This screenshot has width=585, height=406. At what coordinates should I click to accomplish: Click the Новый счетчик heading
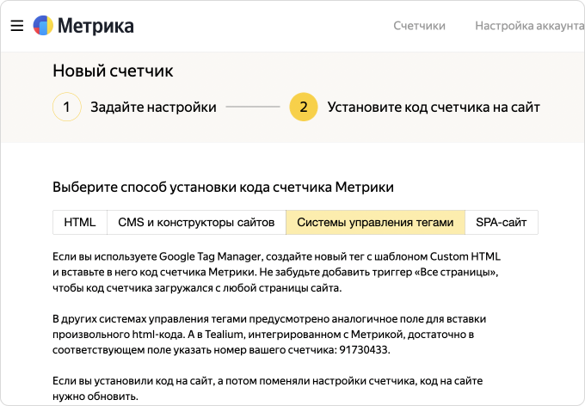coord(113,71)
